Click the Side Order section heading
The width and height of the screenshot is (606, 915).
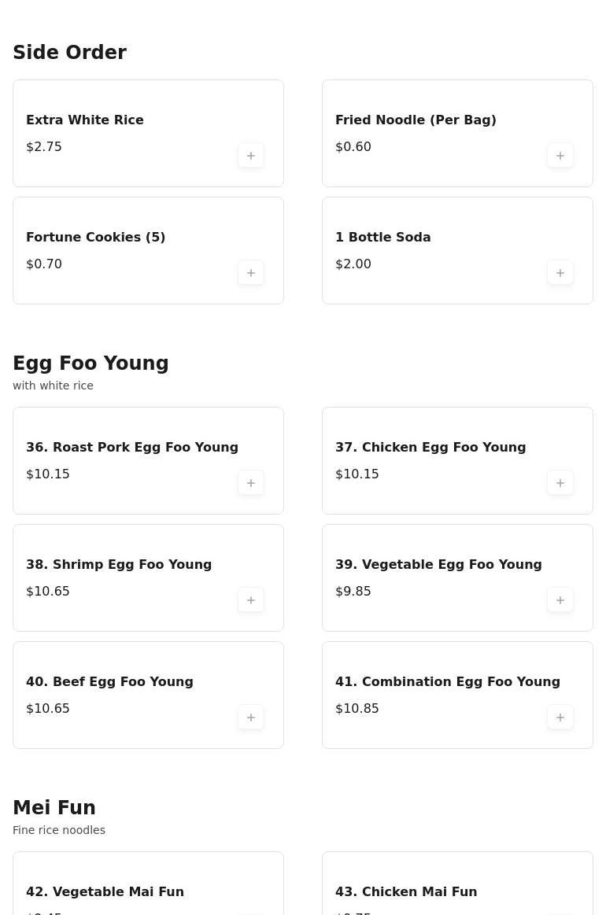pyautogui.click(x=69, y=53)
